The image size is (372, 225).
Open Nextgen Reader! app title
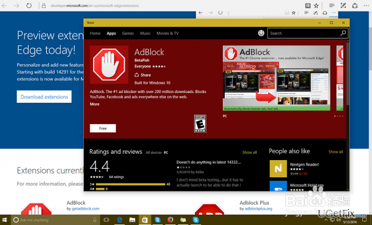pyautogui.click(x=304, y=164)
